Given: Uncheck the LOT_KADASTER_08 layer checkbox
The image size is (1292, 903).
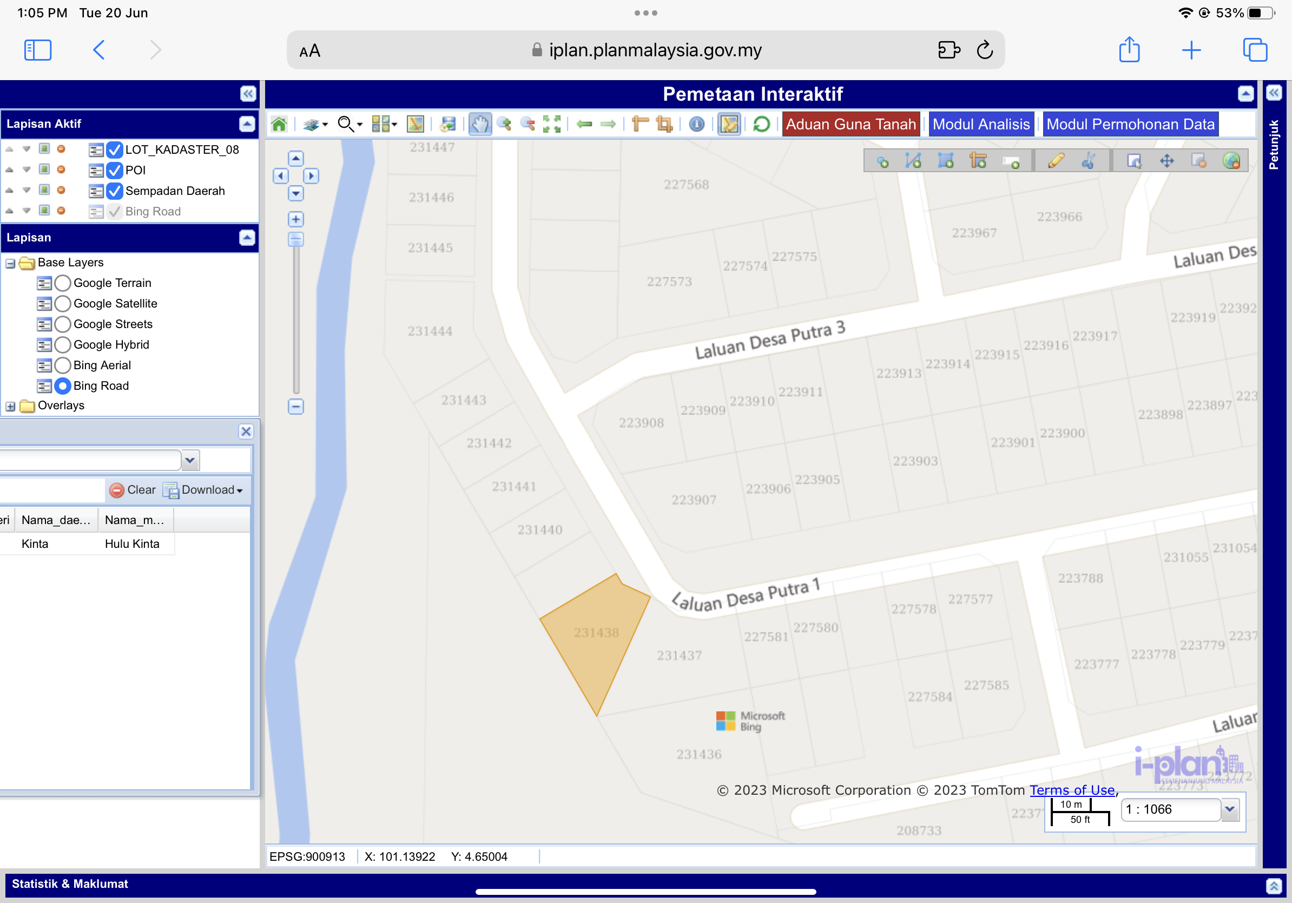Looking at the screenshot, I should point(115,150).
